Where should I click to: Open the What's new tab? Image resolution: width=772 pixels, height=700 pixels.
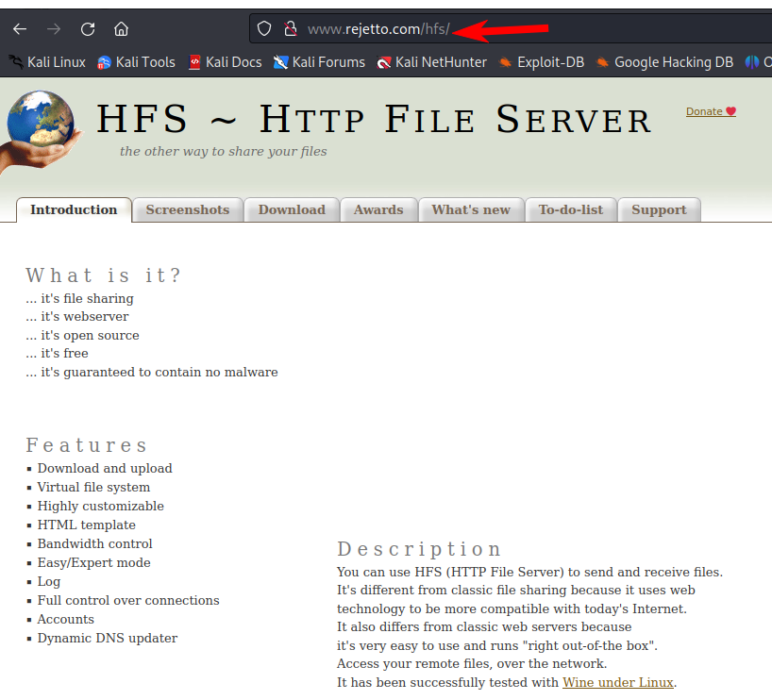coord(471,209)
